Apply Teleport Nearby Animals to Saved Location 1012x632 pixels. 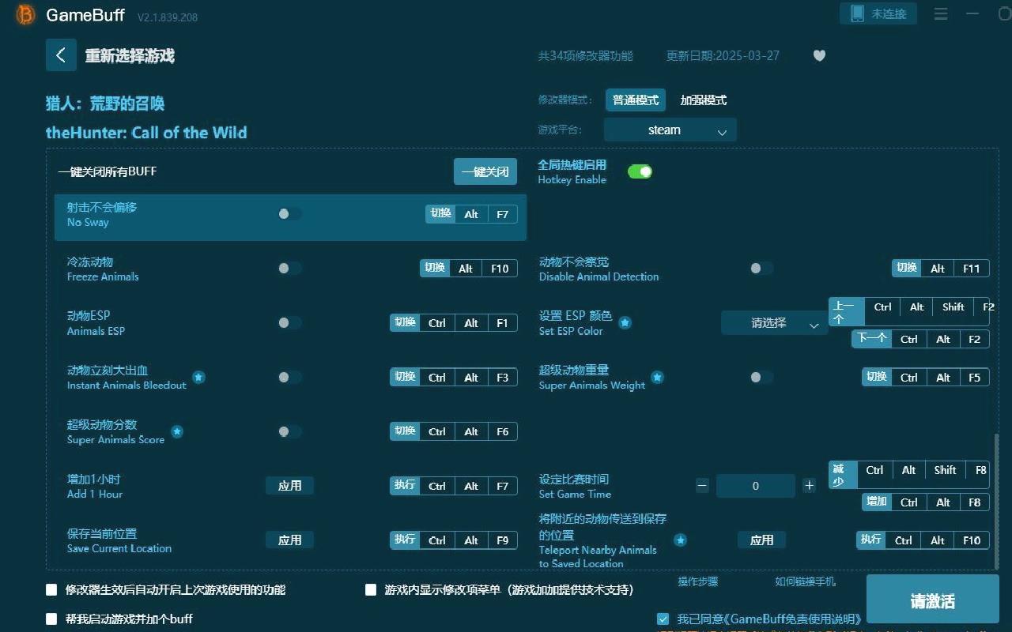[x=761, y=540]
